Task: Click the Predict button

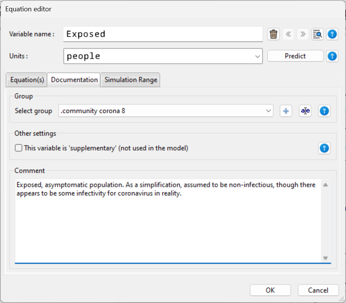Action: coord(295,56)
